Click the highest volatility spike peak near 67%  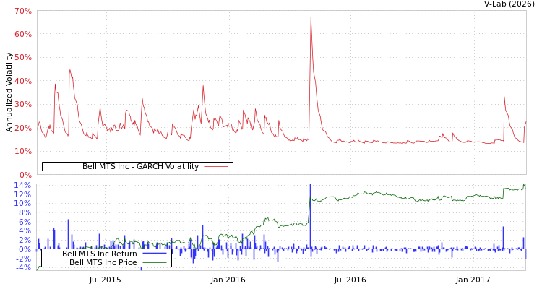pyautogui.click(x=311, y=17)
